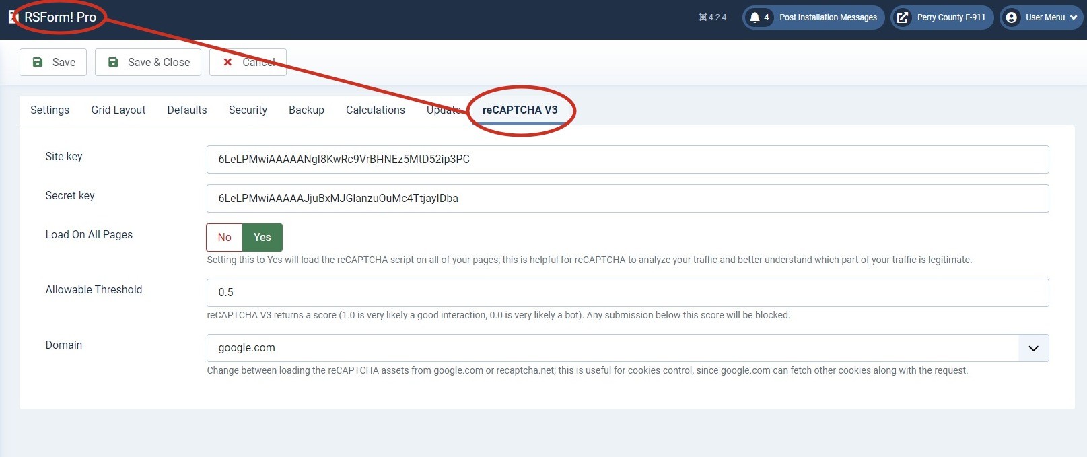Viewport: 1087px width, 457px height.
Task: Click the Secret key label
Action: pos(70,195)
